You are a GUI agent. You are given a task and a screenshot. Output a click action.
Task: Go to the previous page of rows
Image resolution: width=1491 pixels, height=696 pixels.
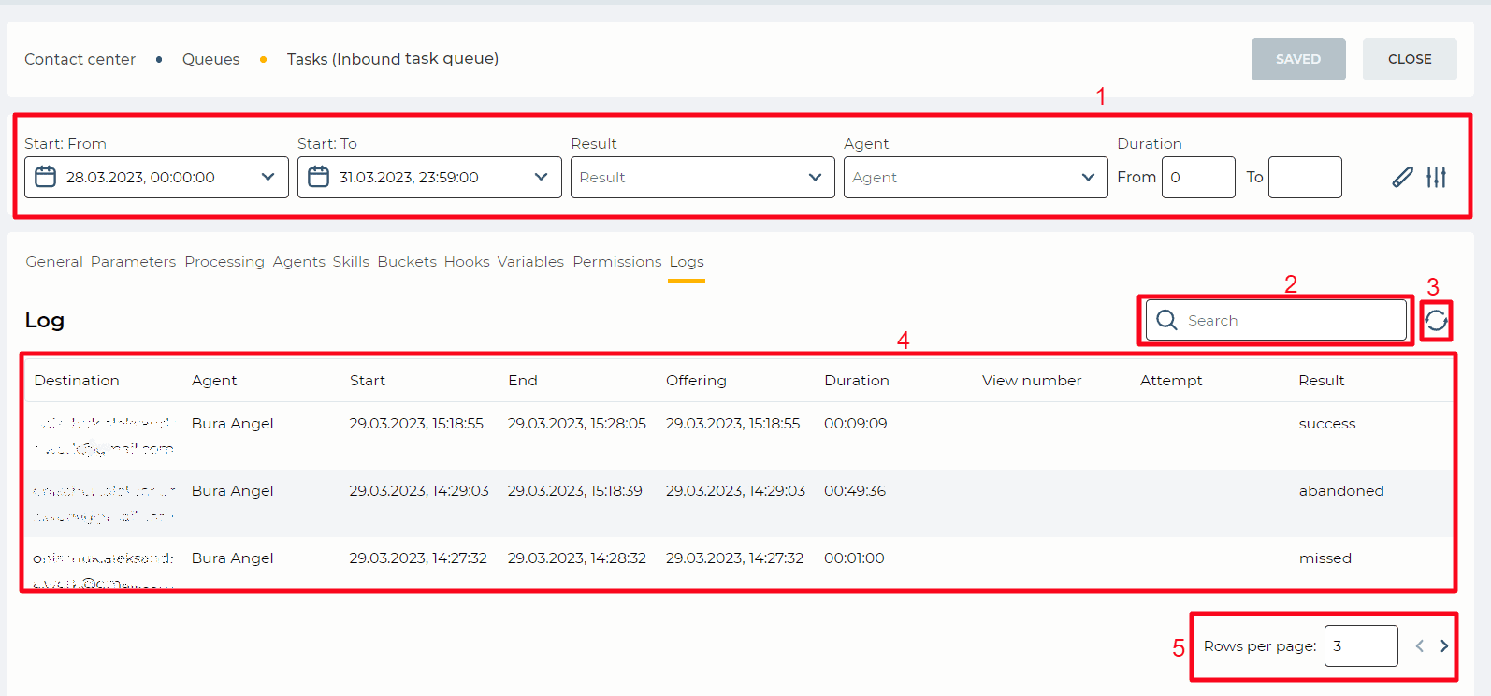tap(1419, 645)
